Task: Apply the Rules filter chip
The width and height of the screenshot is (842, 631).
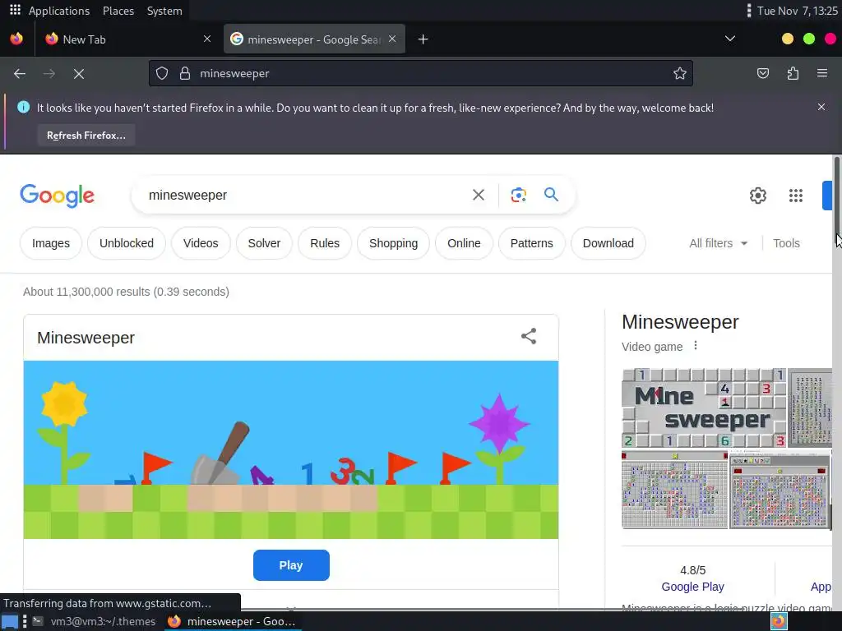Action: click(x=325, y=243)
